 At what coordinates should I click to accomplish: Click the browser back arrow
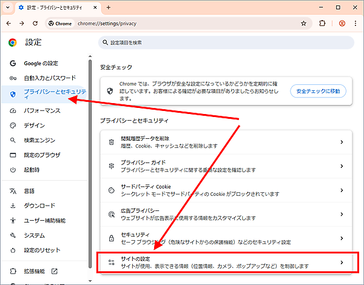point(8,24)
